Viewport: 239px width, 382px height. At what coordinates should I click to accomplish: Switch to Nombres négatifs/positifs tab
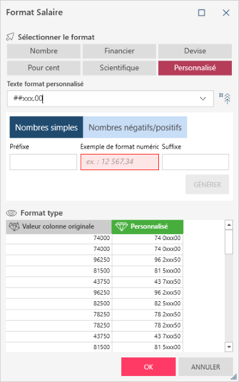coord(135,128)
